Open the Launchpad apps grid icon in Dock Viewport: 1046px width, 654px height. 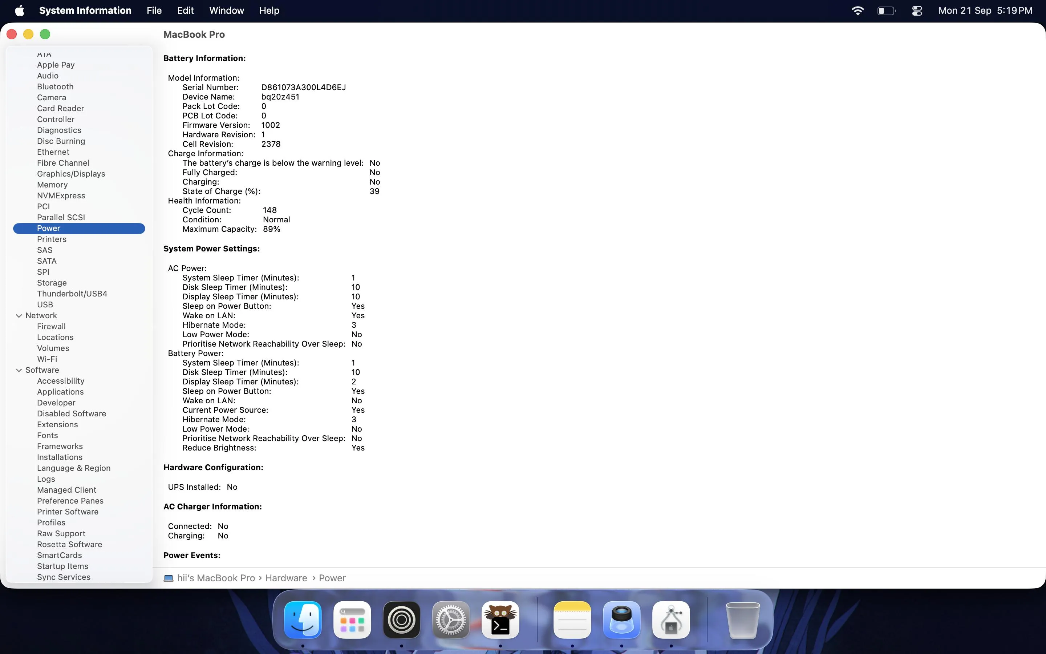[352, 619]
